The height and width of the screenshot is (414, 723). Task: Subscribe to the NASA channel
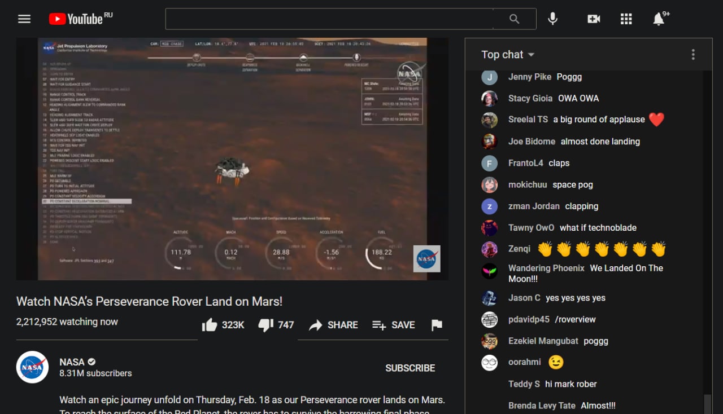point(410,368)
